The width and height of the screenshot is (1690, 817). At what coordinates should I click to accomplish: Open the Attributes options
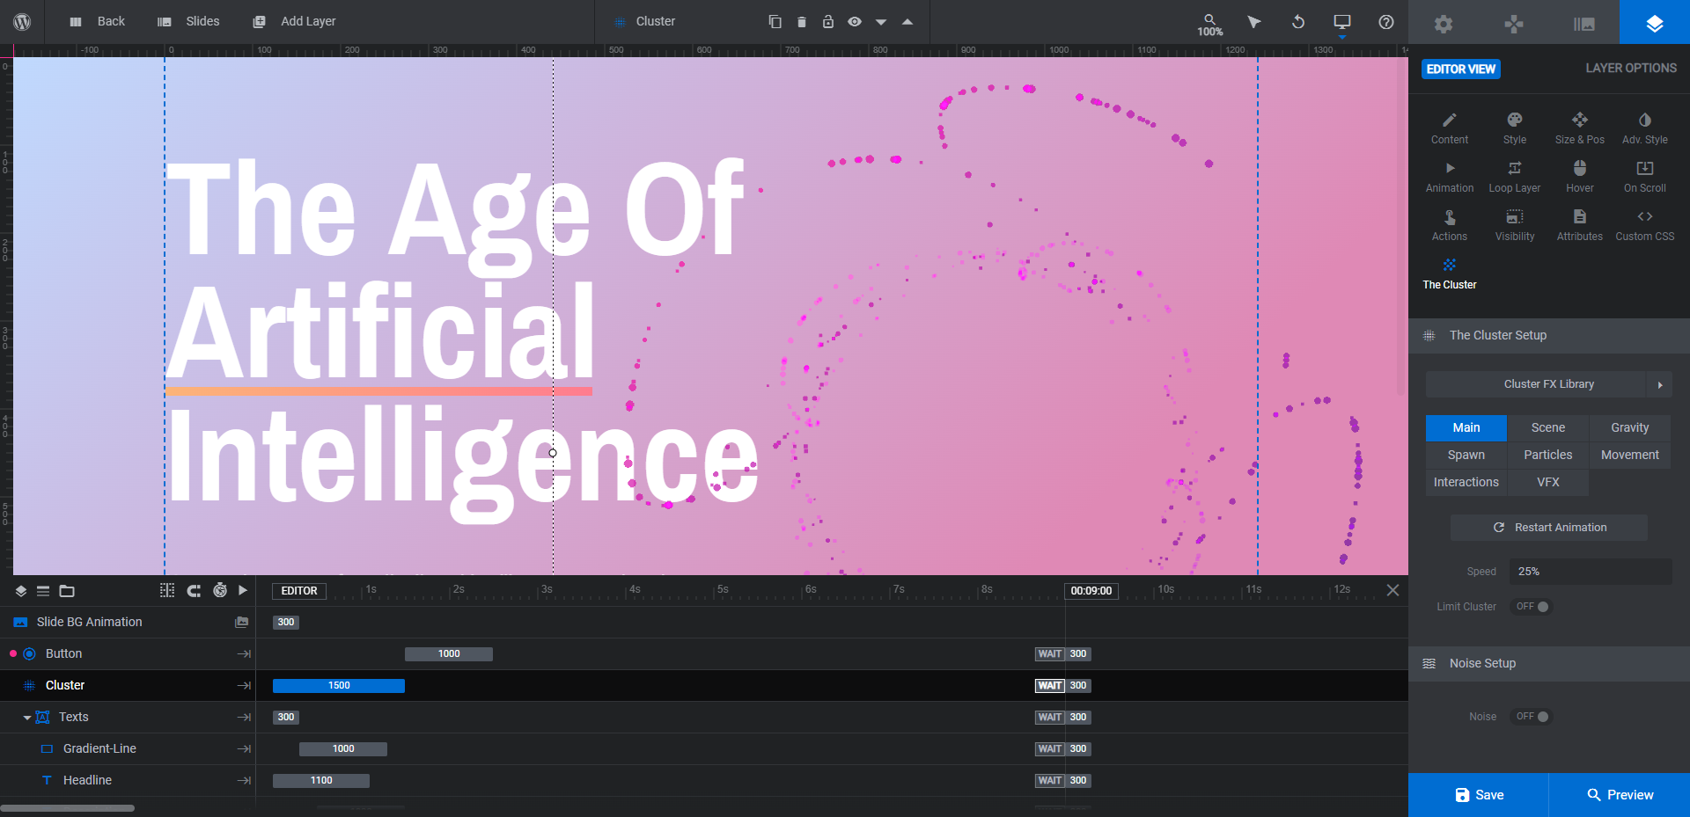[x=1580, y=225]
